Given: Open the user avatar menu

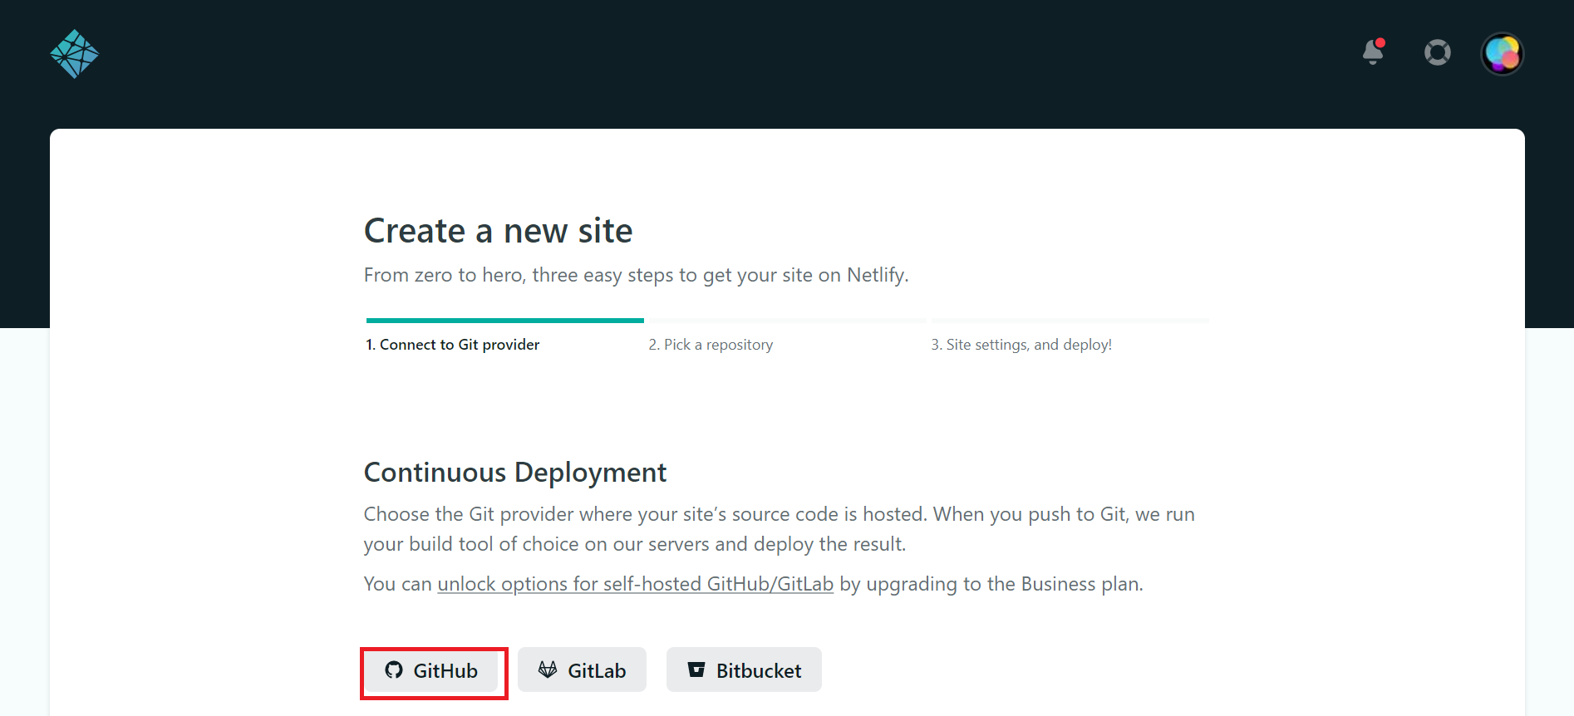Looking at the screenshot, I should (x=1502, y=54).
